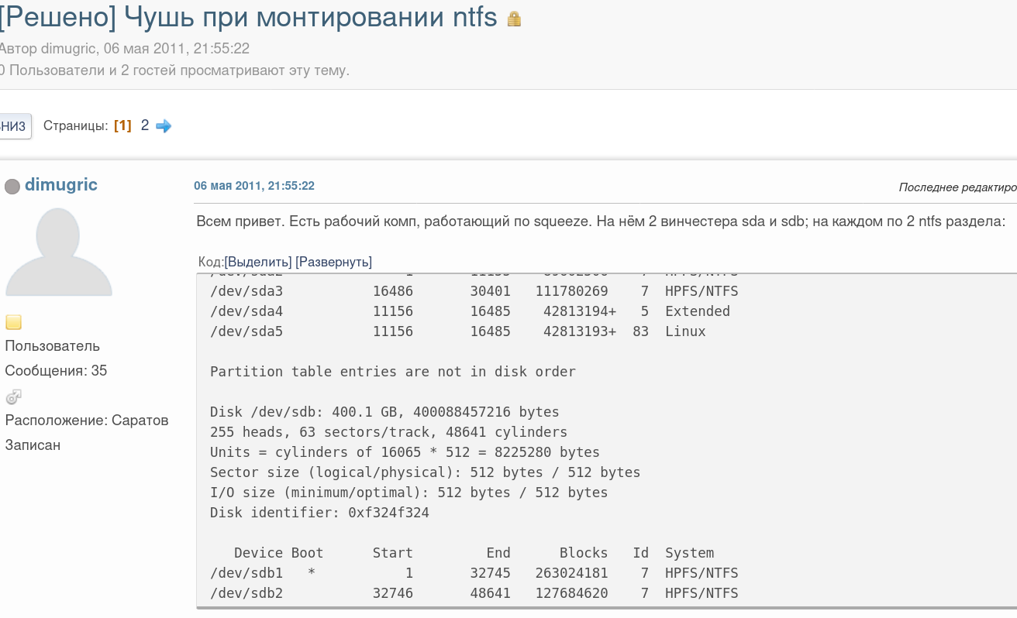This screenshot has height=618, width=1017.
Task: Open the dimugric profile link
Action: [x=61, y=184]
